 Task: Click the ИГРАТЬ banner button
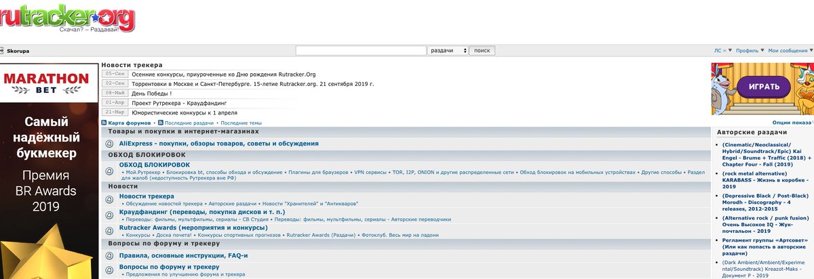pyautogui.click(x=763, y=88)
